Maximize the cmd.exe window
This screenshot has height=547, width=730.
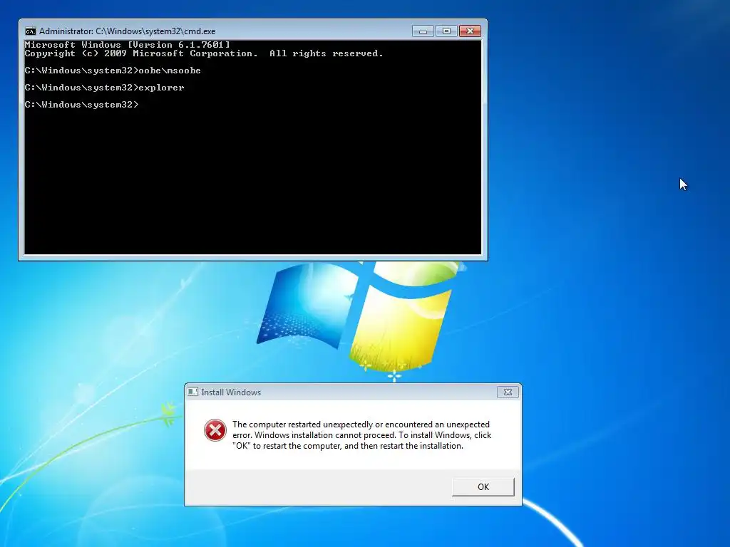(446, 31)
